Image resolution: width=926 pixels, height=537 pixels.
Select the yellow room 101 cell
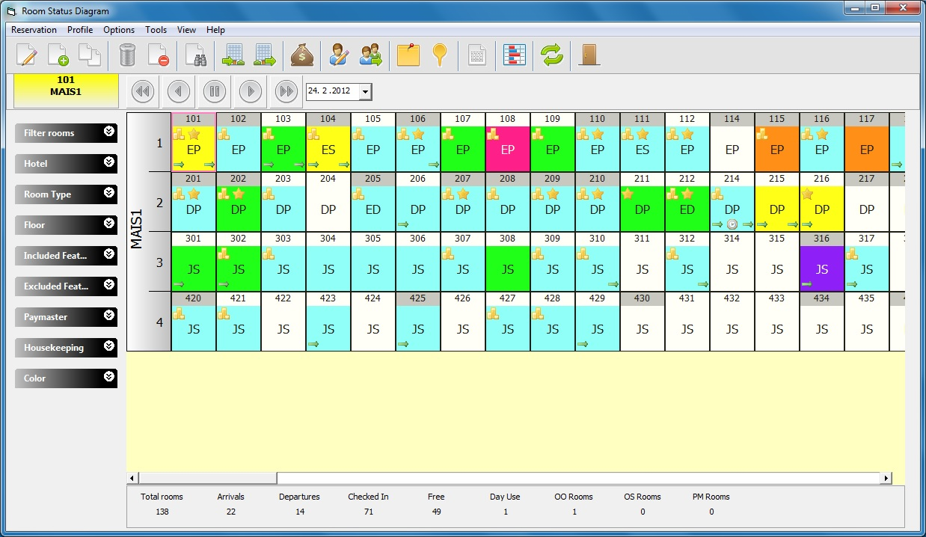[x=194, y=142]
